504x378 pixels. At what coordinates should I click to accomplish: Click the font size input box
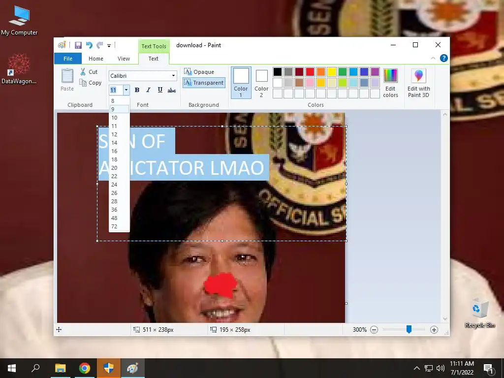[x=116, y=90]
